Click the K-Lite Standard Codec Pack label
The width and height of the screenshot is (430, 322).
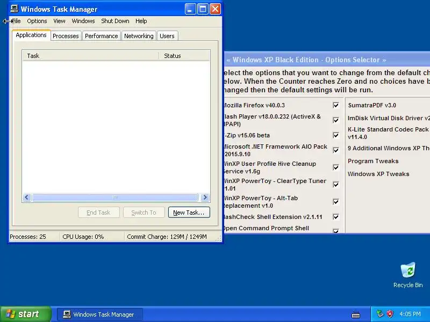(x=388, y=133)
